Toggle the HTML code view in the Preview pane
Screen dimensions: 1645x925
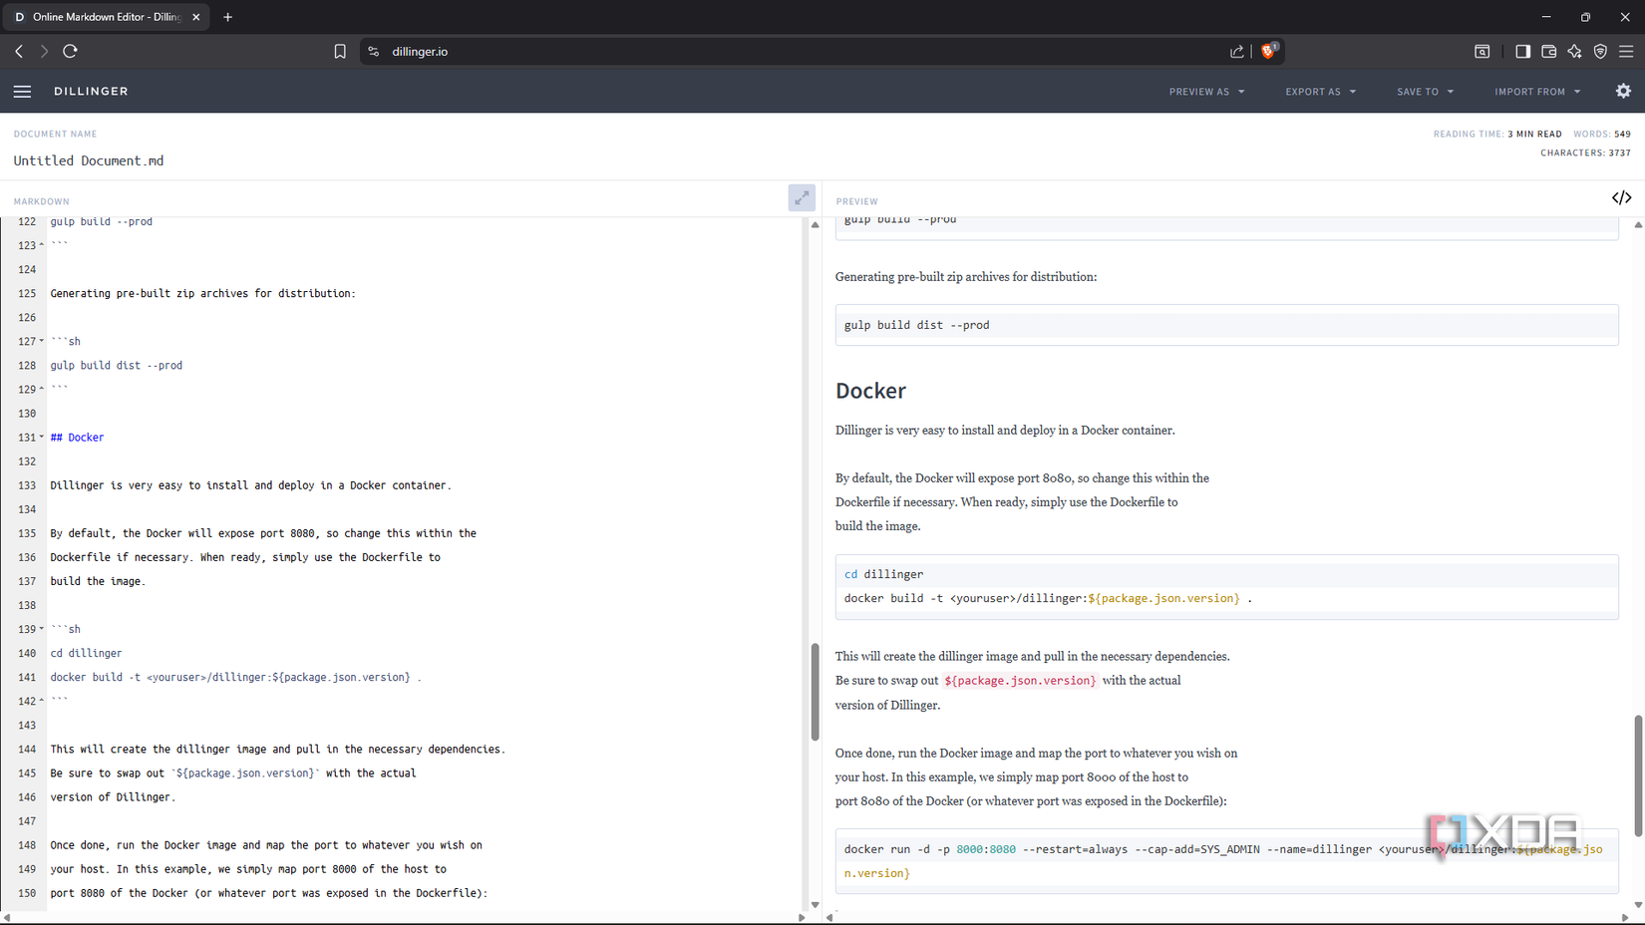(x=1621, y=197)
